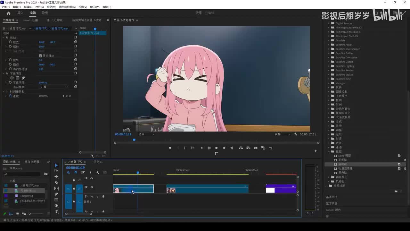Viewport: 410px width, 231px height.
Task: Create an ellipse mask for opacity
Action: (12, 78)
